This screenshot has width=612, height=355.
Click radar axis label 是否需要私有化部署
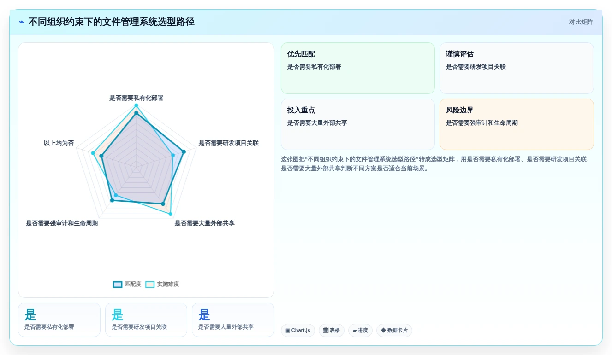tap(136, 98)
